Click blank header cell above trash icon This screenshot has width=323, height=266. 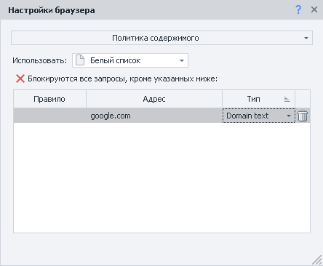click(x=303, y=99)
